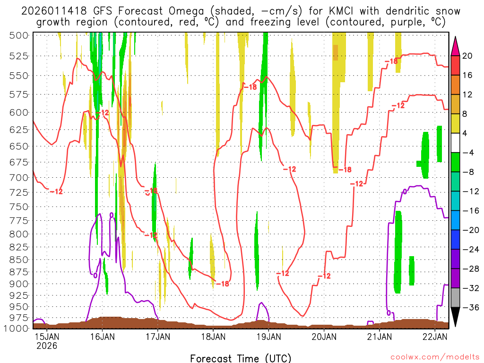The width and height of the screenshot is (484, 363).
Task: Select the 600 pressure axis label
Action: (x=19, y=112)
